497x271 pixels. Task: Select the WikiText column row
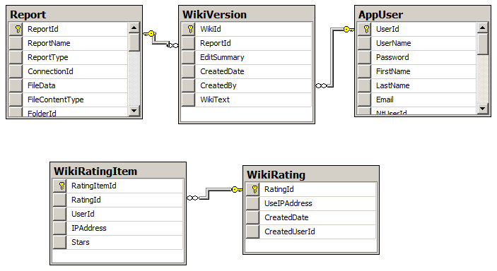tap(247, 100)
